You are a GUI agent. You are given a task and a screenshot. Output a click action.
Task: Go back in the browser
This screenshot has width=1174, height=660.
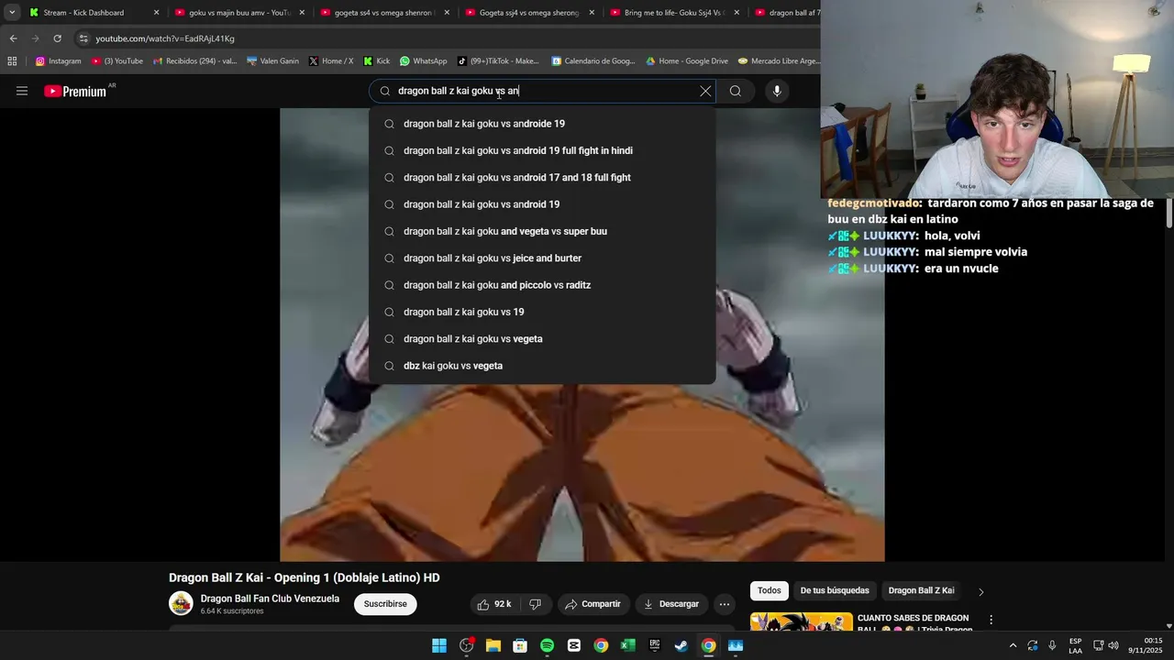tap(13, 38)
